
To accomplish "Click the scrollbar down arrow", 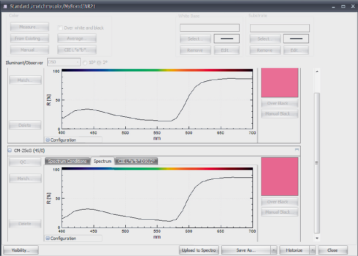I will (317, 238).
